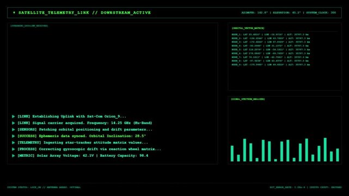Screen dimensions: 349x196
Task: Click the arrow beside the [SUCCESS] log line
Action: click(14, 136)
